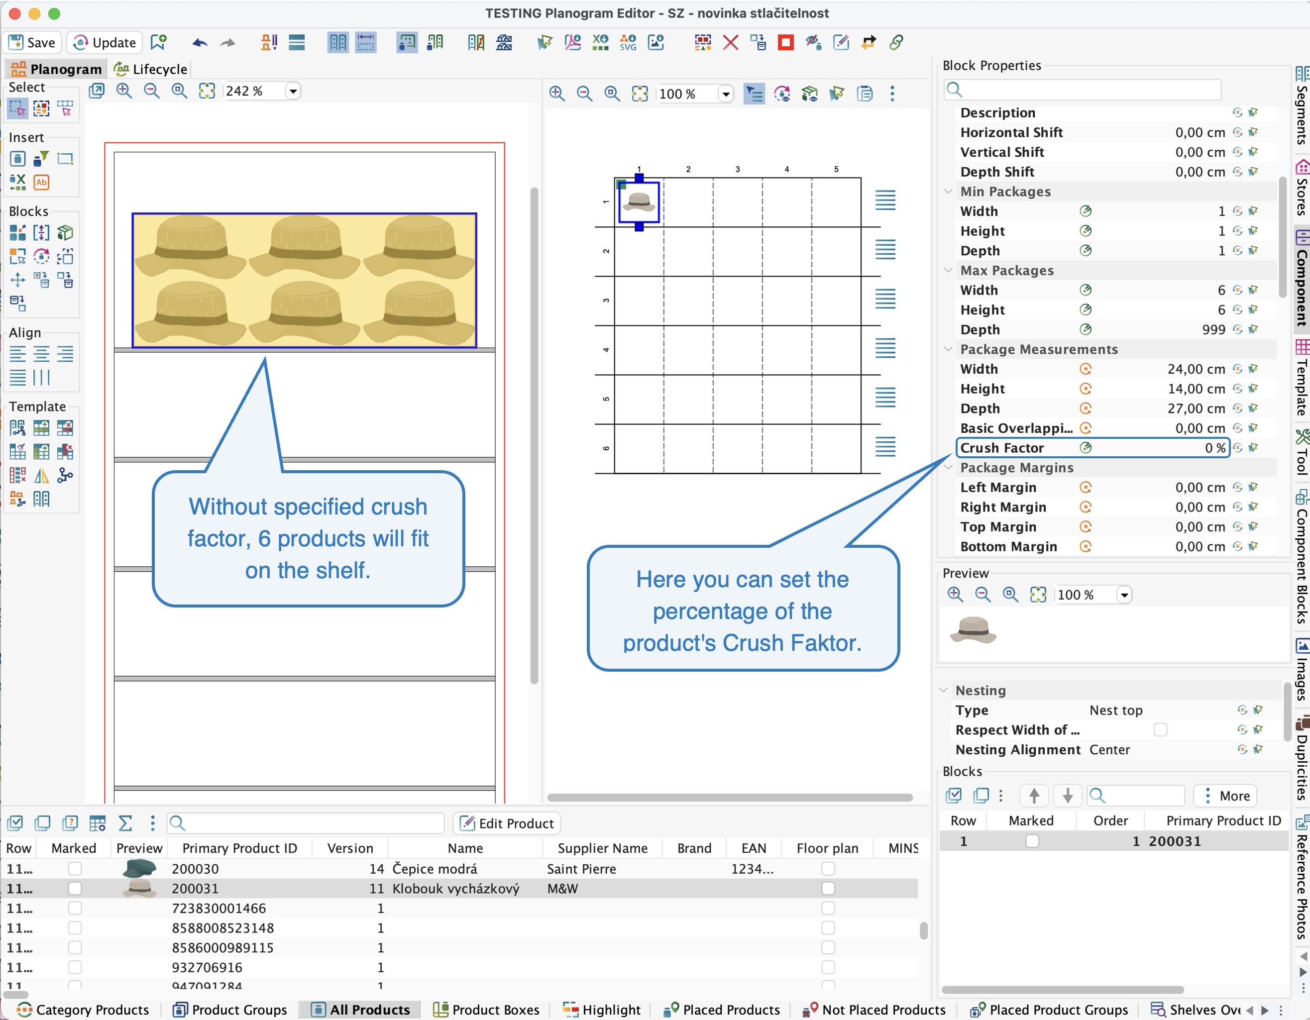Click the mirror template triangle icon

tap(41, 476)
